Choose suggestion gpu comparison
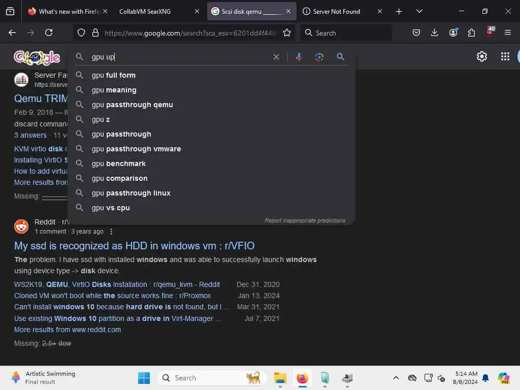This screenshot has height=390, width=520. tap(211, 178)
